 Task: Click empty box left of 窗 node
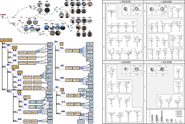[x=57, y=90]
